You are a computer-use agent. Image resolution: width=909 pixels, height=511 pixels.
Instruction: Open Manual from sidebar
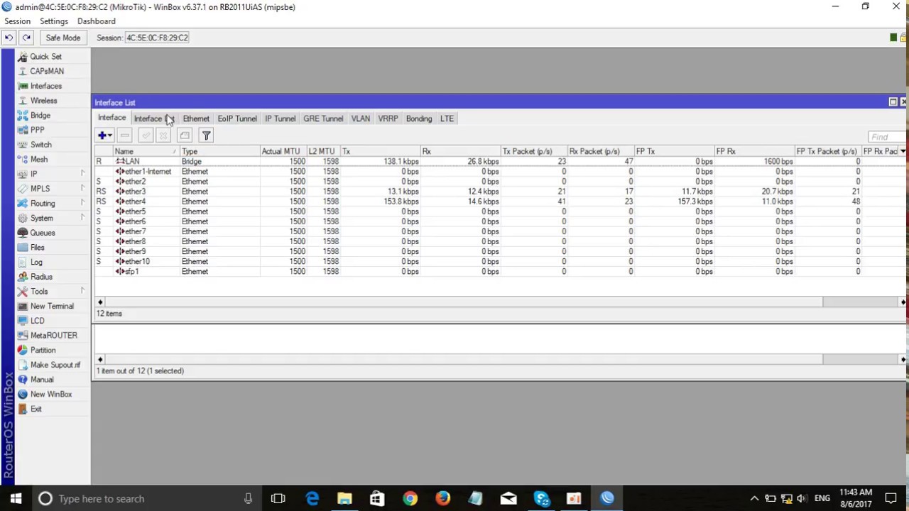coord(42,380)
